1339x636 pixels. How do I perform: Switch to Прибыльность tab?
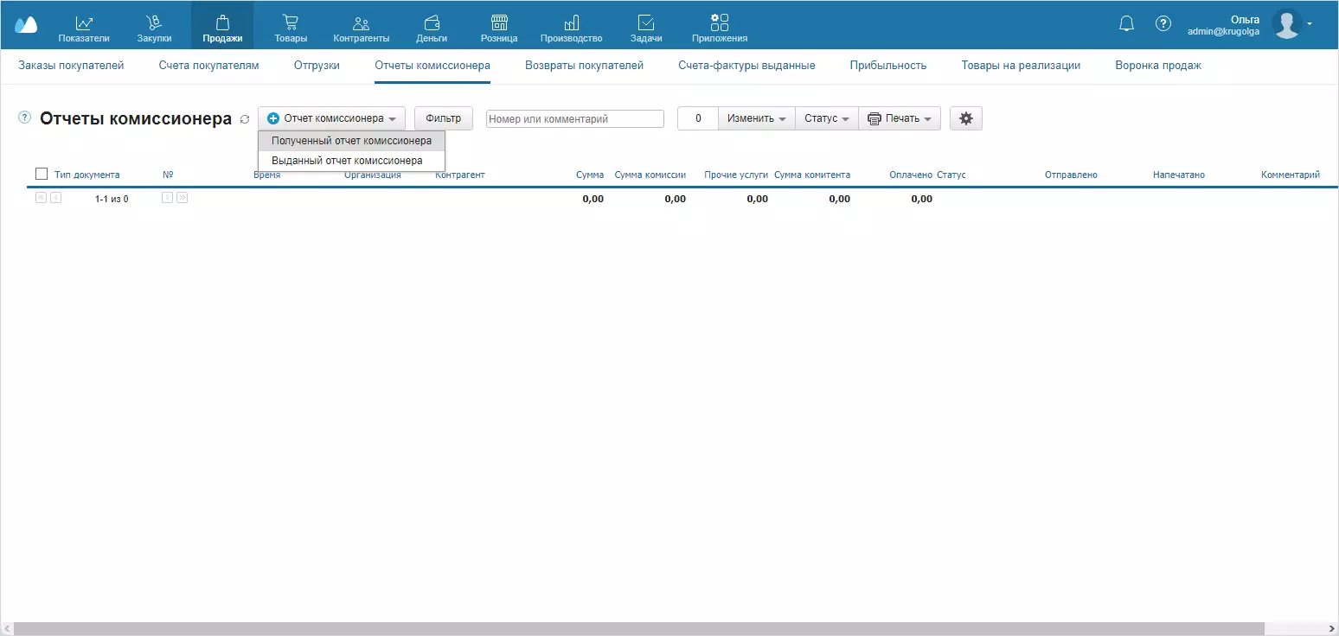[x=888, y=66]
